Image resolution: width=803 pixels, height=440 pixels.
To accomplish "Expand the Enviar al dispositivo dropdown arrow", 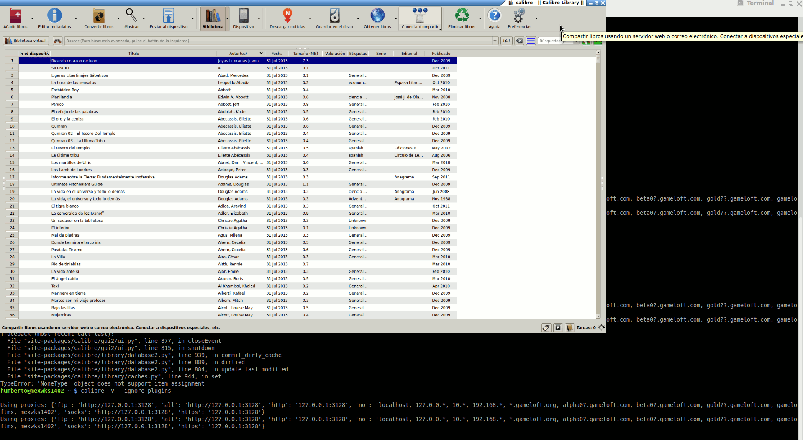I will [192, 18].
